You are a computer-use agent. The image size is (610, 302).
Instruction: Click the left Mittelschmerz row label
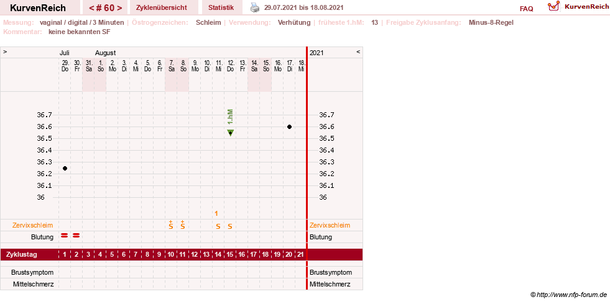click(34, 284)
